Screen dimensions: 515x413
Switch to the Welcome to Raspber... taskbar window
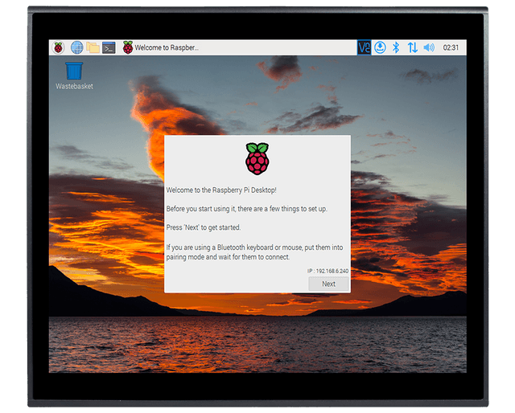pos(161,47)
